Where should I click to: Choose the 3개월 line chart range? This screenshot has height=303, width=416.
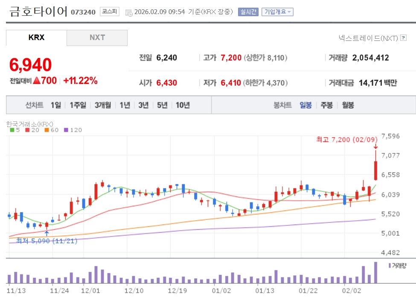pyautogui.click(x=102, y=105)
